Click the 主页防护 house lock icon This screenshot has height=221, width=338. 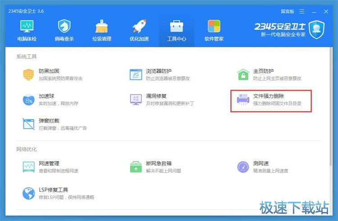click(x=243, y=74)
